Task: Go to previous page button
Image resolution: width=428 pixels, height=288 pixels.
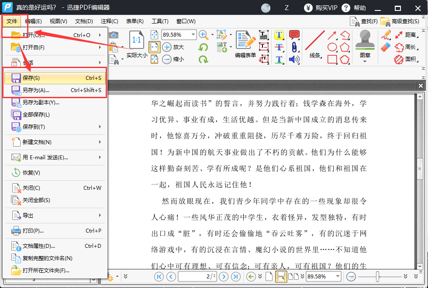Action: tap(171, 277)
